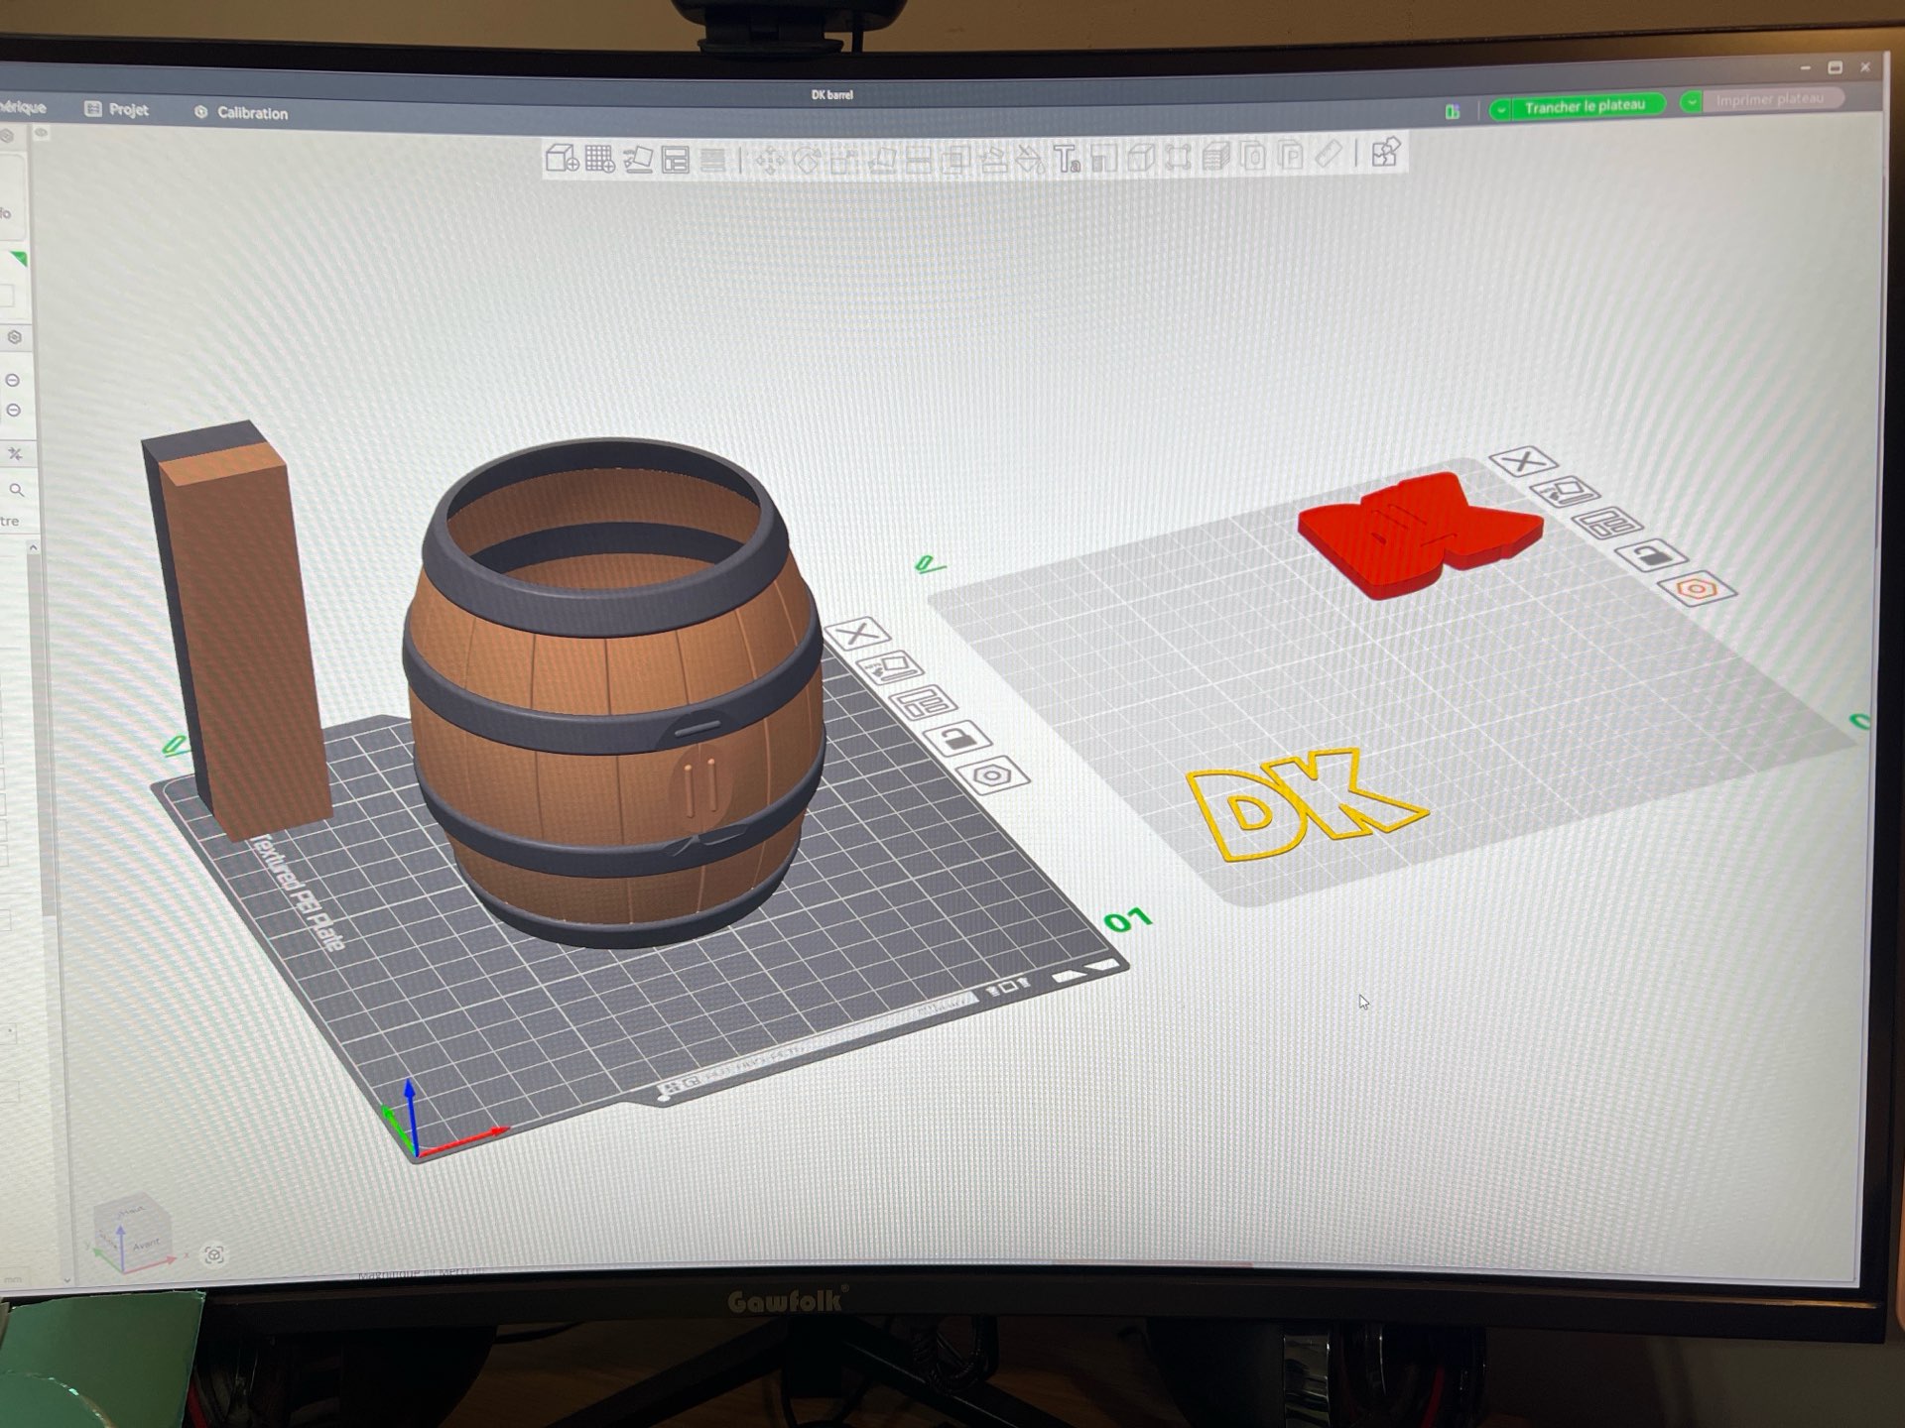This screenshot has height=1428, width=1905.
Task: Toggle the lock on the second plate
Action: (1652, 555)
